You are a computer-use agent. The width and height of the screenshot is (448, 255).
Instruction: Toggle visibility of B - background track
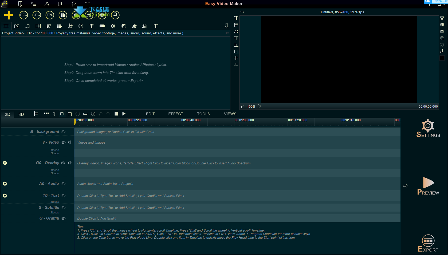coord(63,132)
